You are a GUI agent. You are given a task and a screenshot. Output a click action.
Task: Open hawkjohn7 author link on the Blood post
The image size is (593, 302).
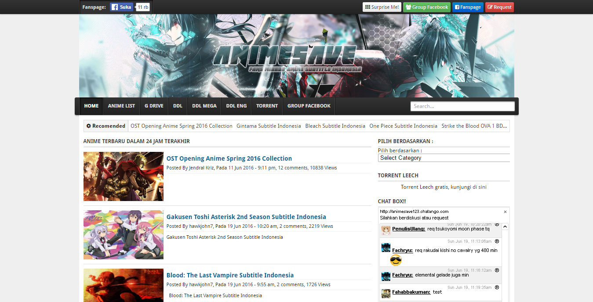tap(201, 284)
